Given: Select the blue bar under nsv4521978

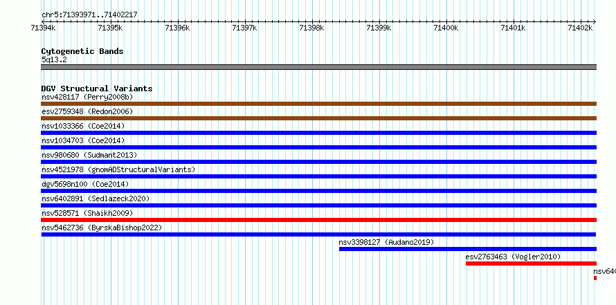Looking at the screenshot, I should coord(318,176).
